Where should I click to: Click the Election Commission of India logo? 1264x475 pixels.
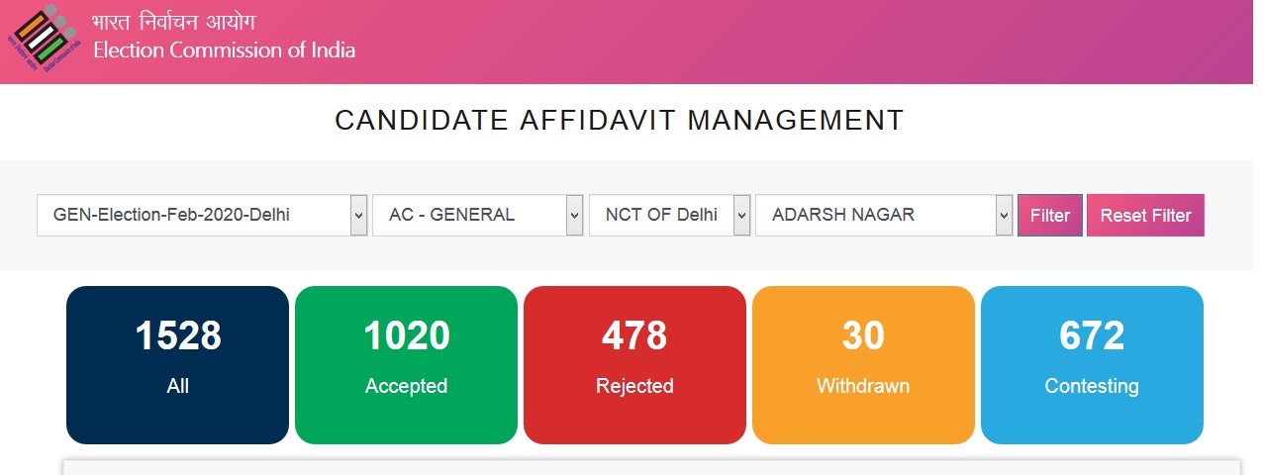click(x=42, y=41)
